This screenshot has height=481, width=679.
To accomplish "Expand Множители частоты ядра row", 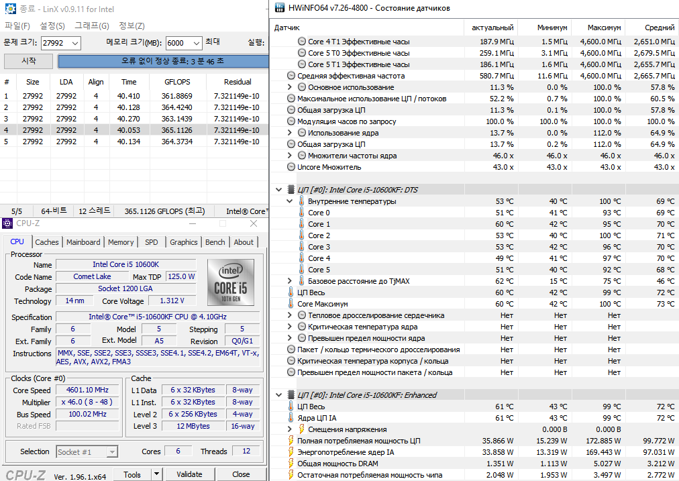I will (290, 156).
